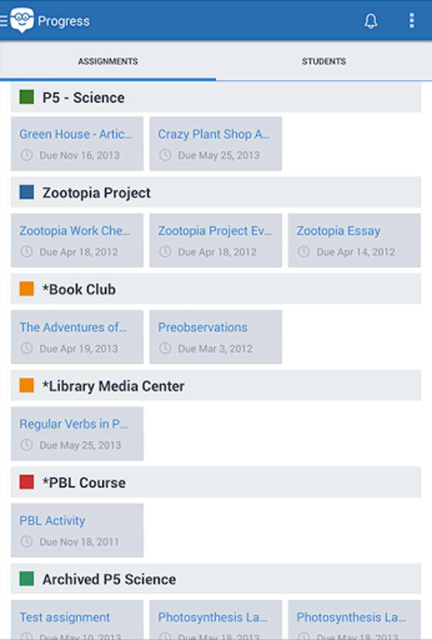
Task: Click red swatch beside PBL Course
Action: coord(27,482)
